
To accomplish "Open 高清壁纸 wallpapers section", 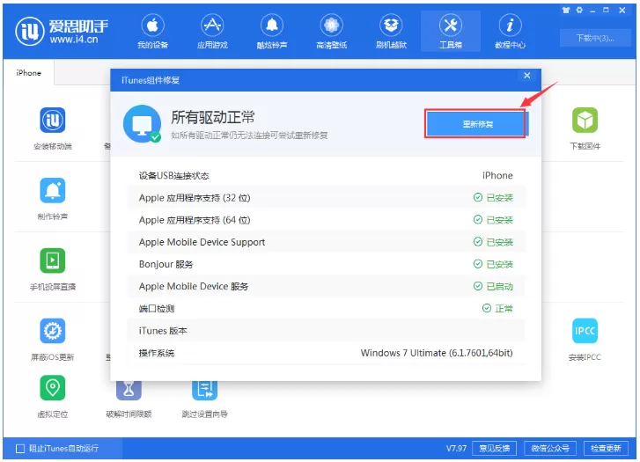I will coord(331,32).
